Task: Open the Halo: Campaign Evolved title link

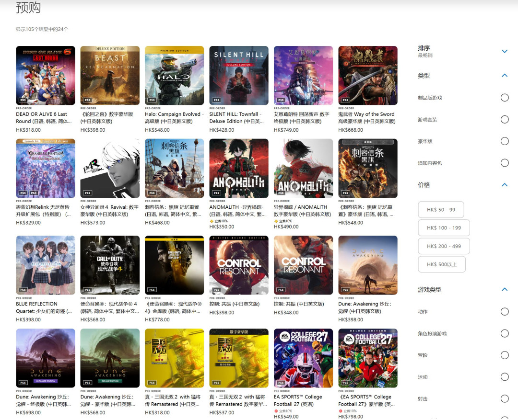Action: click(174, 118)
